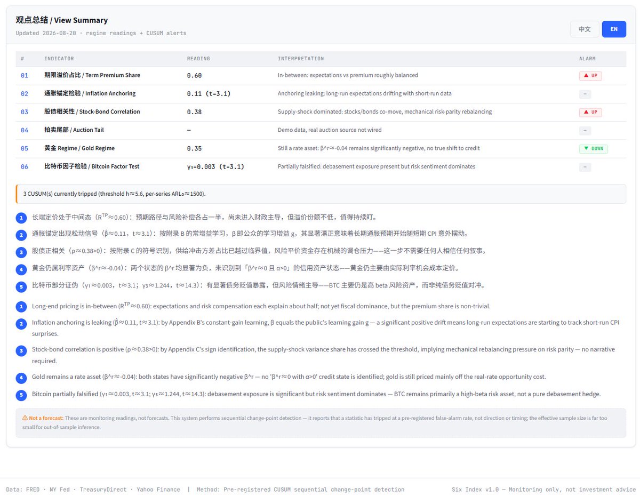Click the 'Not a forecast:' bold label
This screenshot has width=640, height=496.
coord(46,418)
